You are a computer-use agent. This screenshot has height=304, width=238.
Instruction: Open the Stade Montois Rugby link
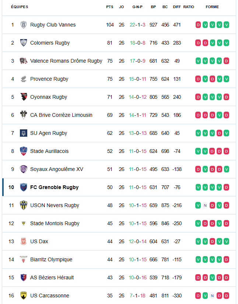coord(55,223)
